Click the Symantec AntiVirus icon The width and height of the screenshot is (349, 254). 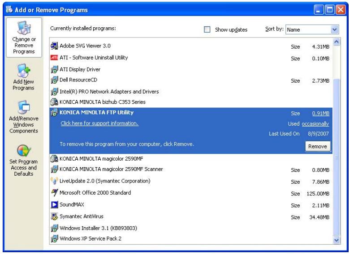(54, 216)
